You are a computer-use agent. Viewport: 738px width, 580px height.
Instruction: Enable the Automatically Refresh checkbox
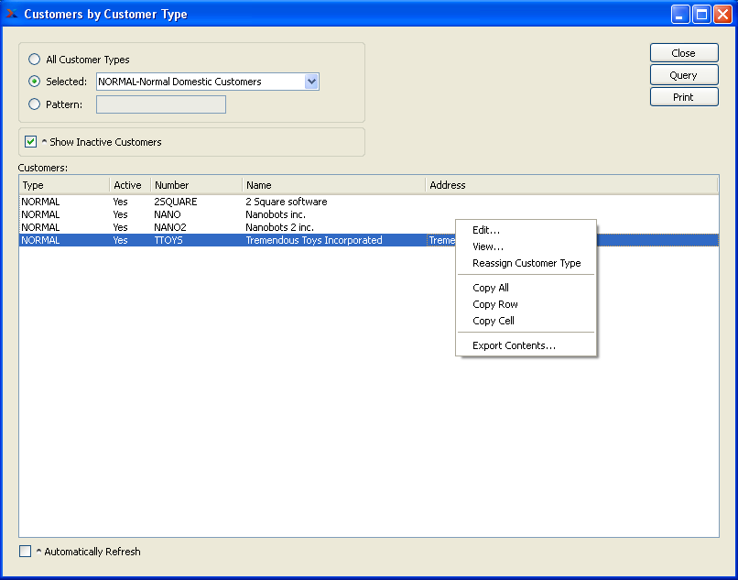(25, 552)
